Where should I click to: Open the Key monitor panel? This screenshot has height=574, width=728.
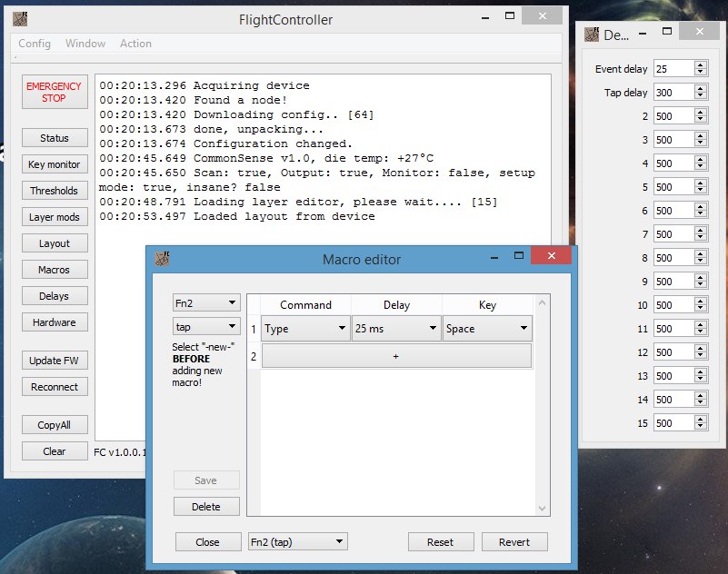(55, 164)
